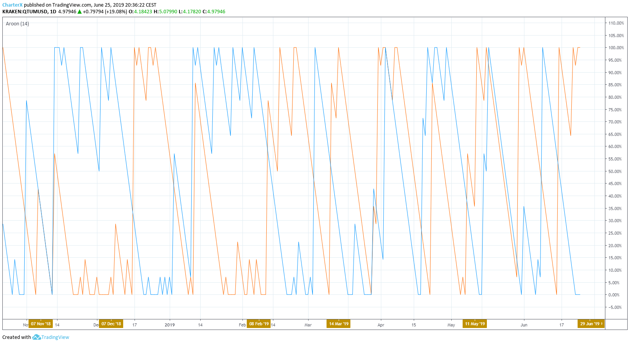The image size is (630, 344).
Task: Click the open value O:4.18423
Action: coord(140,12)
